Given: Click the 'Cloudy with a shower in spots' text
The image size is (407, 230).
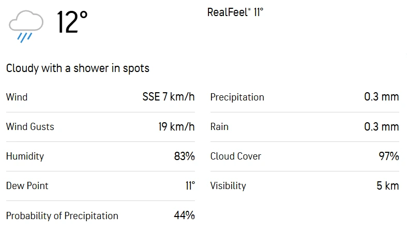Looking at the screenshot, I should point(78,68).
